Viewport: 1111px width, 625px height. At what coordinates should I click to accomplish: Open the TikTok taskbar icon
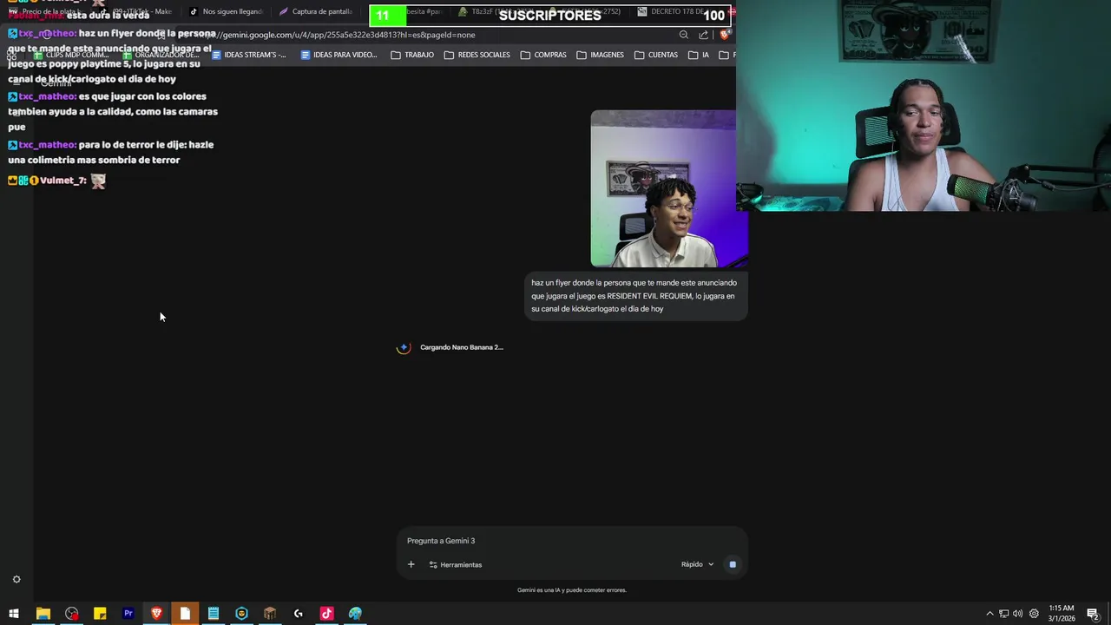(326, 614)
